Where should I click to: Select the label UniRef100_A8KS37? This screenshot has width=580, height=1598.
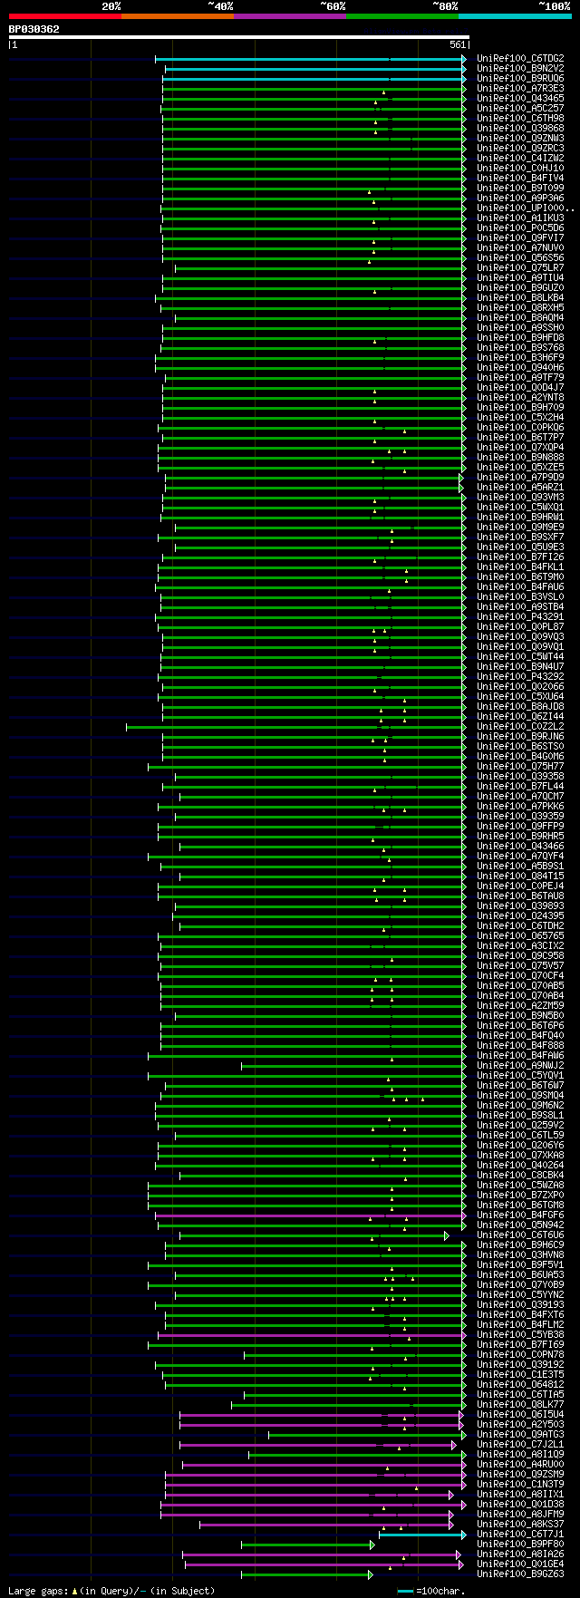coord(520,1524)
